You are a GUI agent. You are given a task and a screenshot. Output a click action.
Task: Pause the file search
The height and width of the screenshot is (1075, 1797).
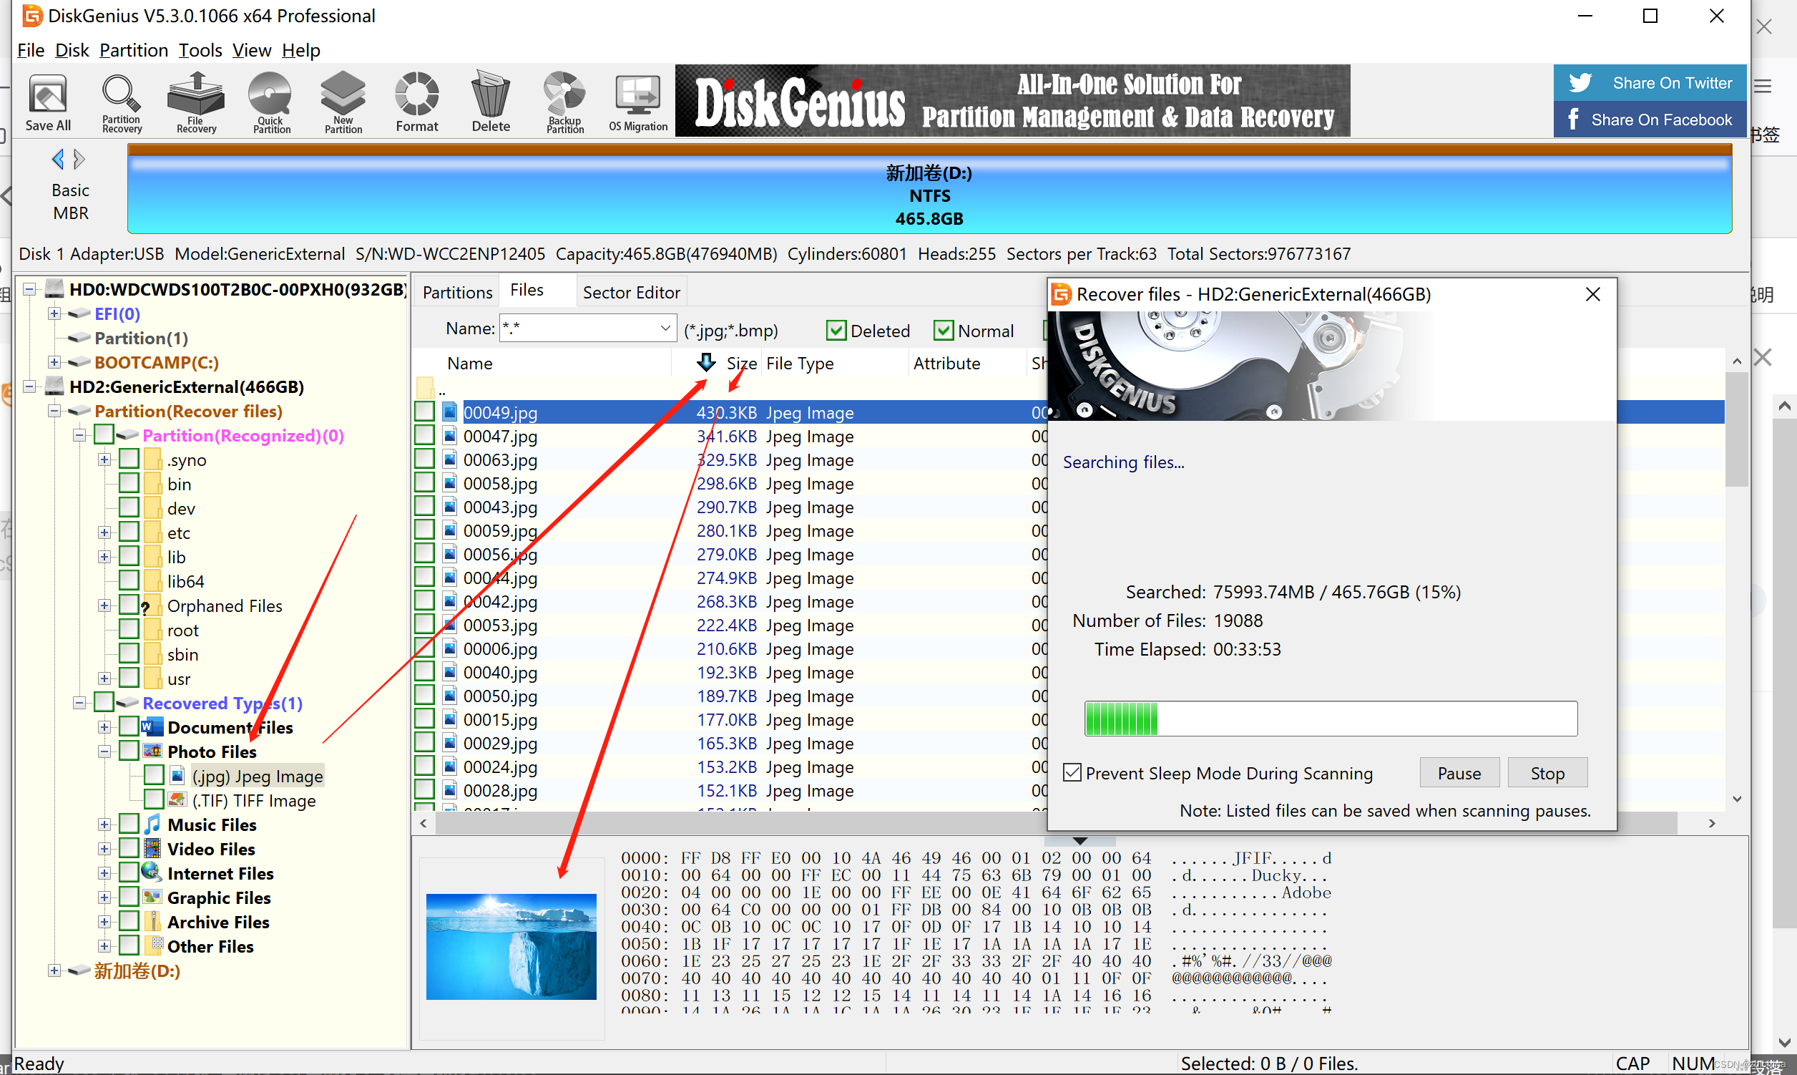point(1459,773)
